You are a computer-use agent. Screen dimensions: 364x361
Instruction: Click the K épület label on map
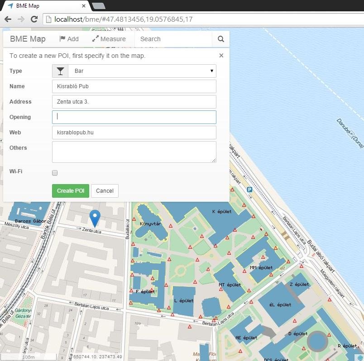[x=222, y=211]
